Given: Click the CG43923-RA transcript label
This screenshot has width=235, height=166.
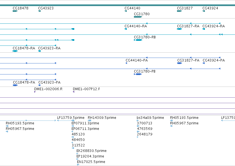Looking at the screenshot, I should pyautogui.click(x=49, y=48).
